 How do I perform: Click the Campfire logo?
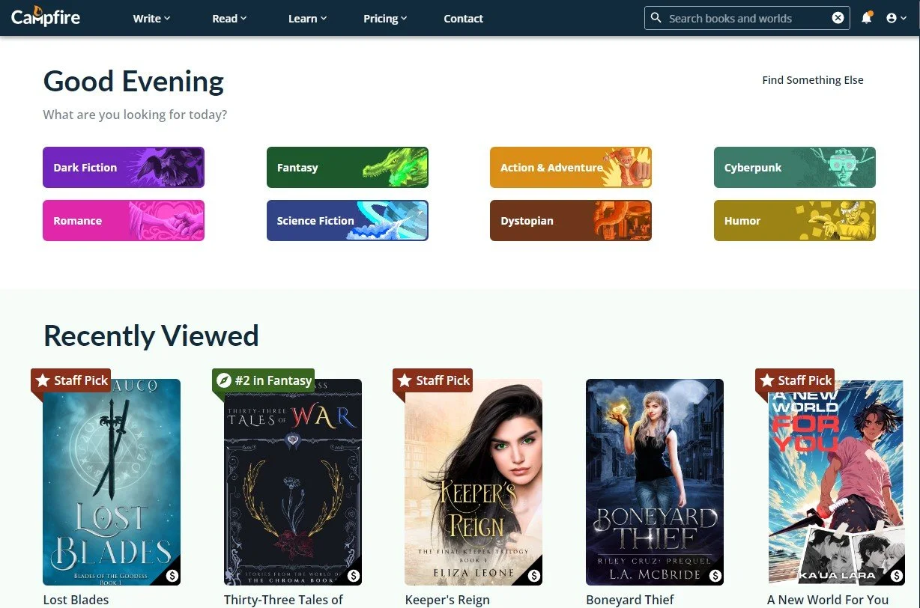pos(46,16)
